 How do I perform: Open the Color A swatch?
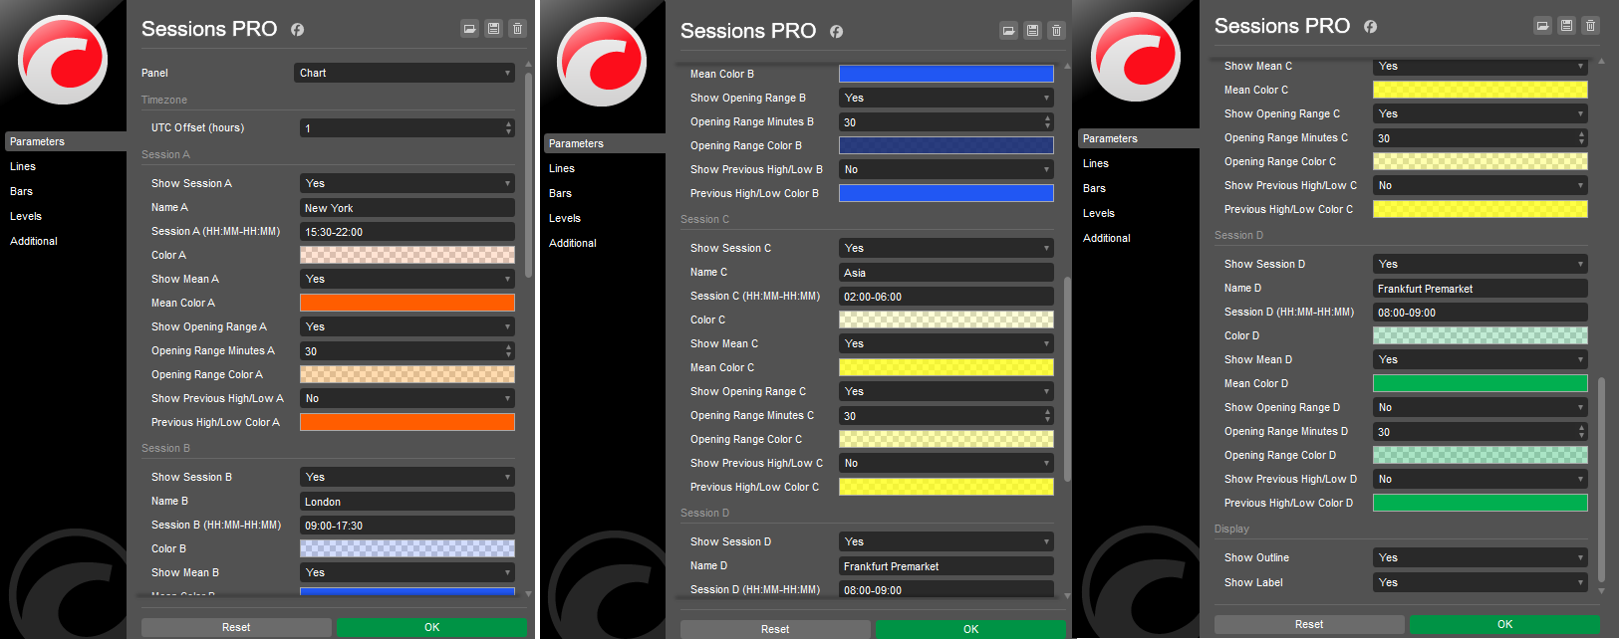click(407, 255)
